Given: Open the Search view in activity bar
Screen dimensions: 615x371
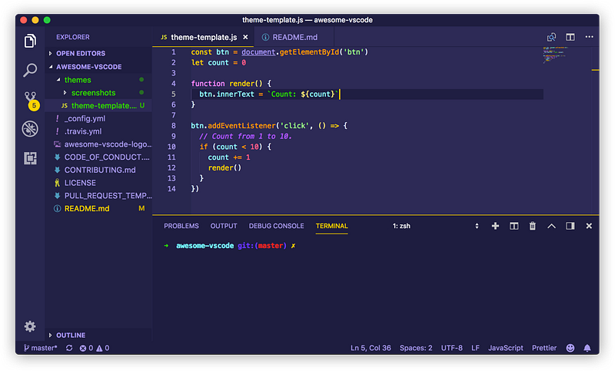Looking at the screenshot, I should click(x=30, y=70).
